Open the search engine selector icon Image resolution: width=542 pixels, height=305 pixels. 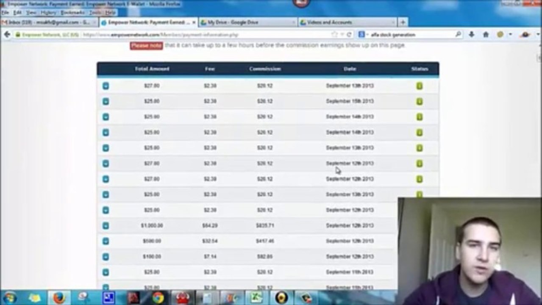click(361, 35)
